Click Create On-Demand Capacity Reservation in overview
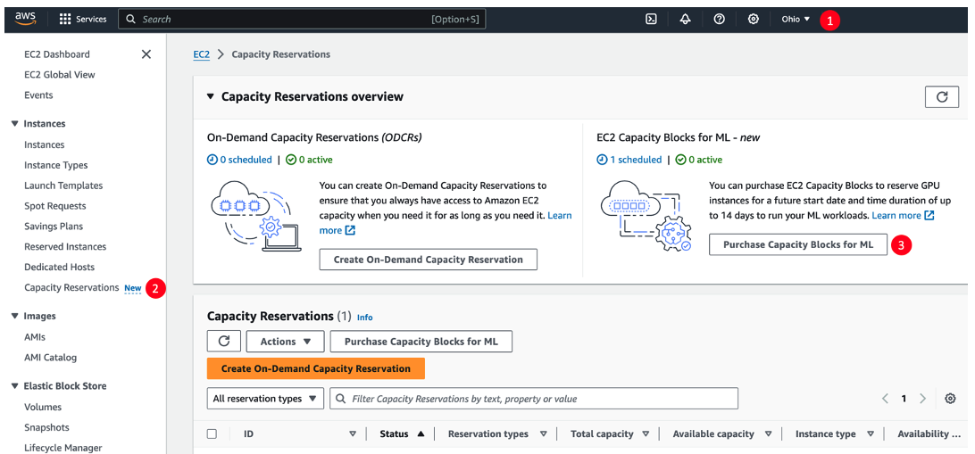The width and height of the screenshot is (975, 454). pyautogui.click(x=429, y=260)
